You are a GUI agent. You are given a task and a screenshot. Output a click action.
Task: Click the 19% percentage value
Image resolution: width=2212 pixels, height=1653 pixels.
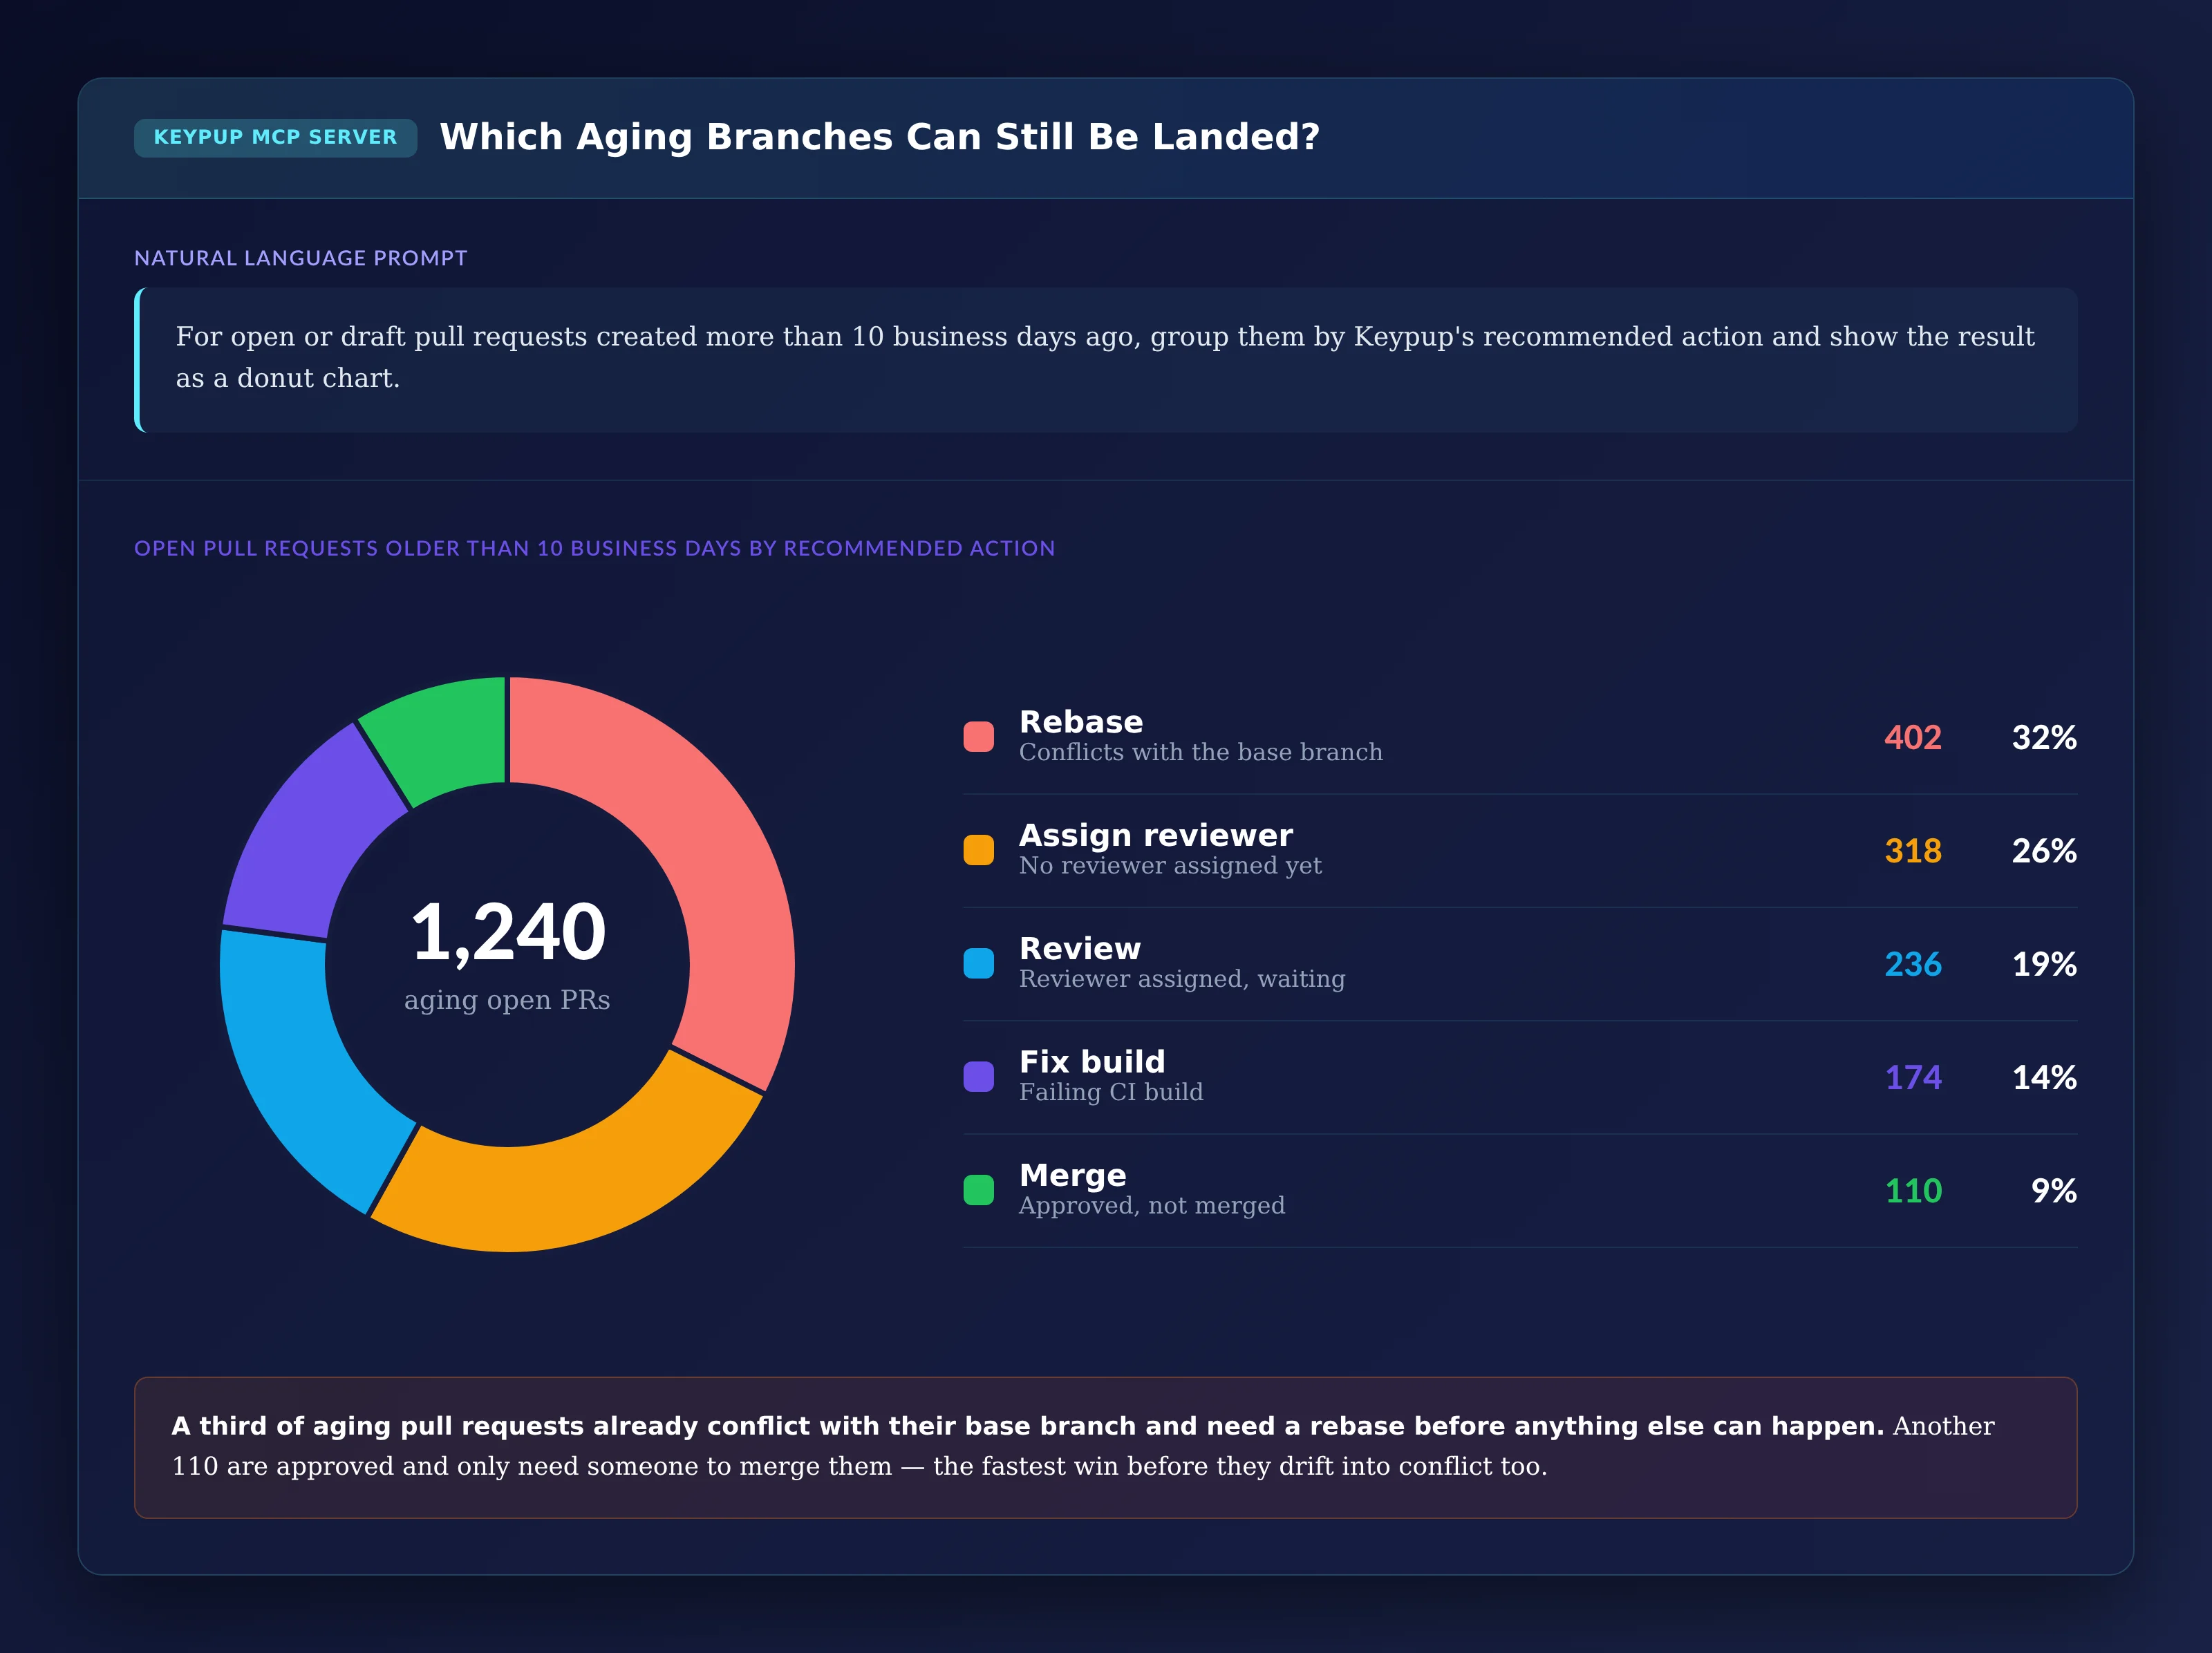(x=2044, y=964)
